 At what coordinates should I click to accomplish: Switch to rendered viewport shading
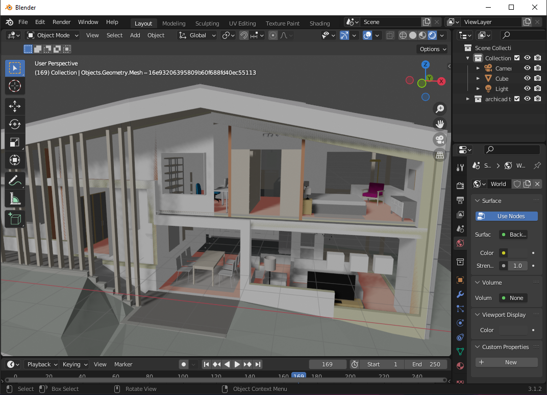click(x=432, y=35)
